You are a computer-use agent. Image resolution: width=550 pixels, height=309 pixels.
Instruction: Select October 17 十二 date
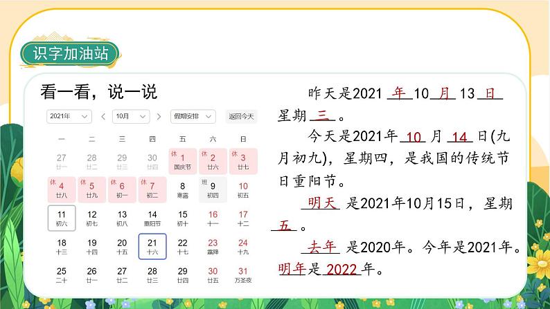point(243,218)
